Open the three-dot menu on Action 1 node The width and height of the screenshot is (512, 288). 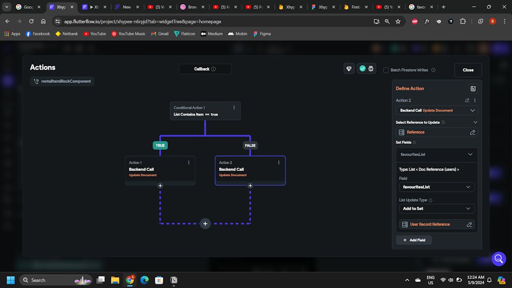pyautogui.click(x=189, y=162)
